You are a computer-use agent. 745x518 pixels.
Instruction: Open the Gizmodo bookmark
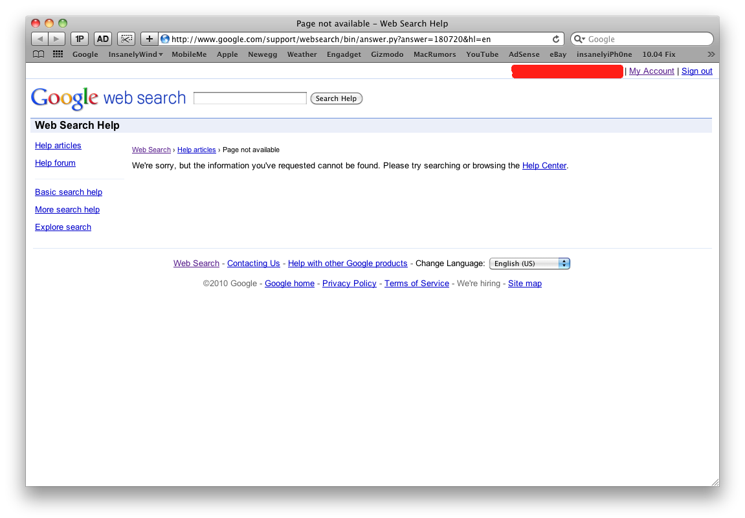pos(387,54)
